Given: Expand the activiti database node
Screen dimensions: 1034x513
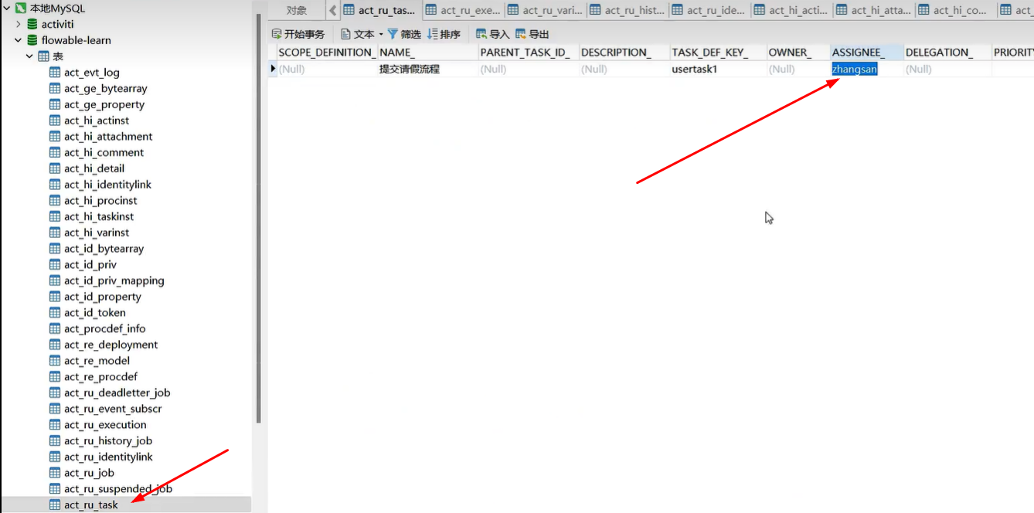Looking at the screenshot, I should coord(19,25).
